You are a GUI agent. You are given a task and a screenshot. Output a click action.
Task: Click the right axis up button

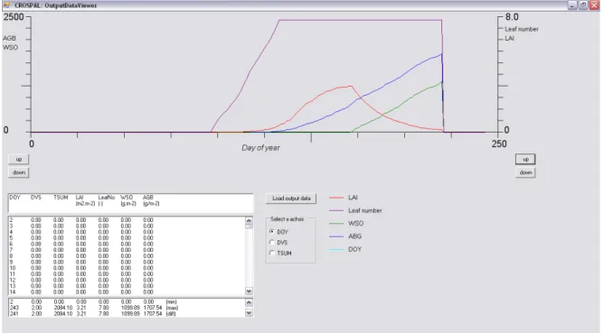[x=525, y=159]
